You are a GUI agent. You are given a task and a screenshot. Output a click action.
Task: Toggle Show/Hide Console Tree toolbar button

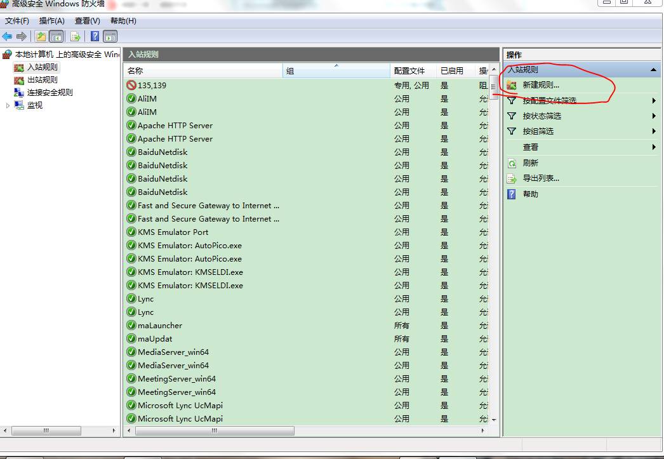(x=56, y=36)
